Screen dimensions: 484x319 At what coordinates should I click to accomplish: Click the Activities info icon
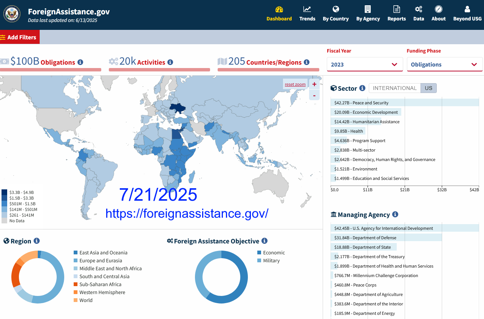point(170,62)
